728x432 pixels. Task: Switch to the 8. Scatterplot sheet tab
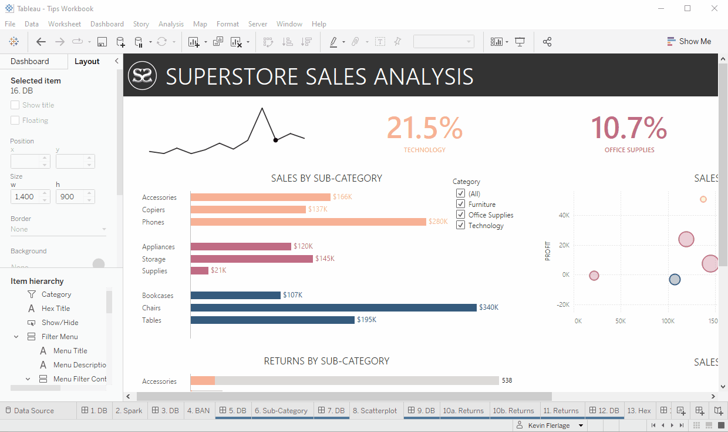[375, 410]
